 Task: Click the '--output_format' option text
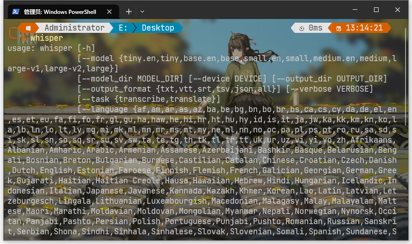tap(117, 89)
